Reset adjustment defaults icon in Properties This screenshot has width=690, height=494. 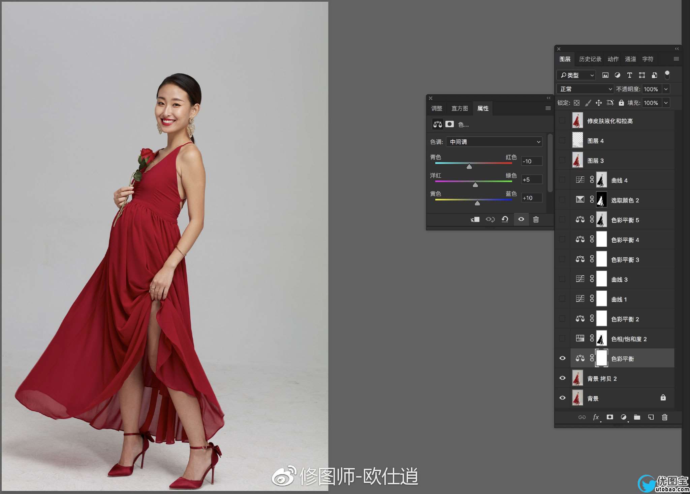(505, 219)
